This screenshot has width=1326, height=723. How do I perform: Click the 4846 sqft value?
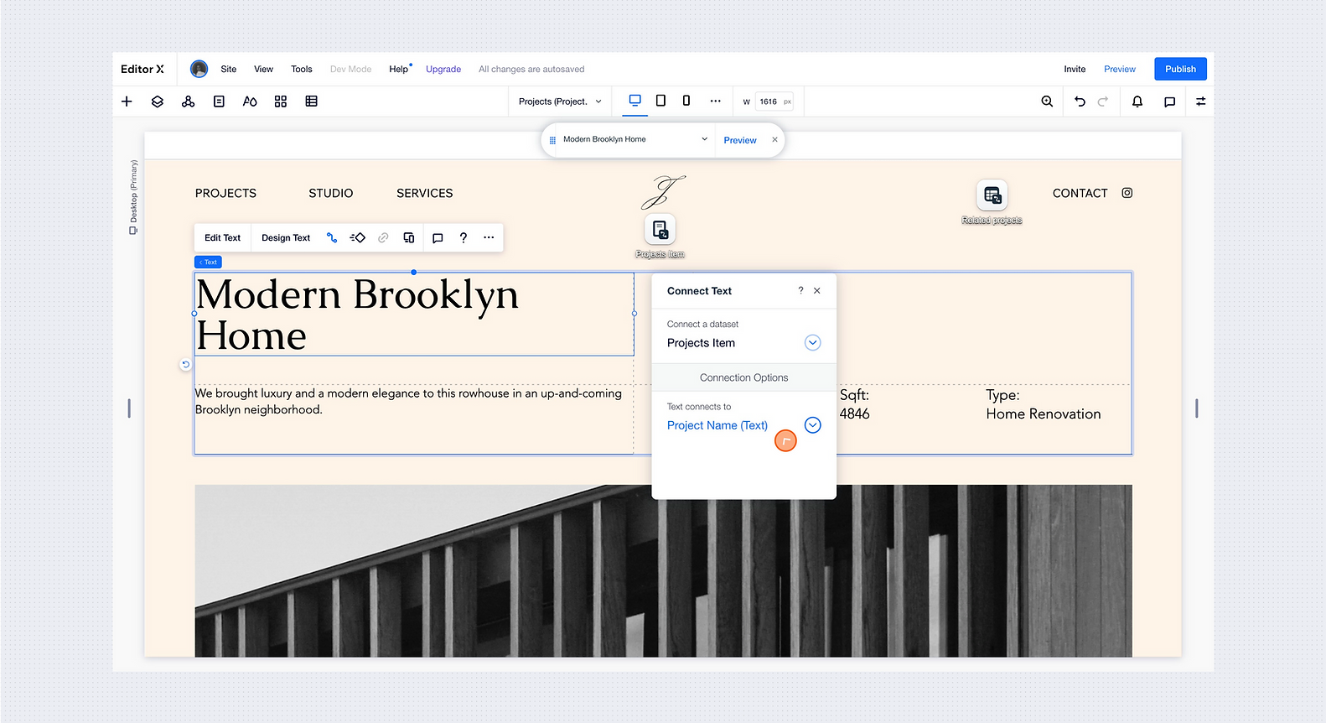coord(855,414)
